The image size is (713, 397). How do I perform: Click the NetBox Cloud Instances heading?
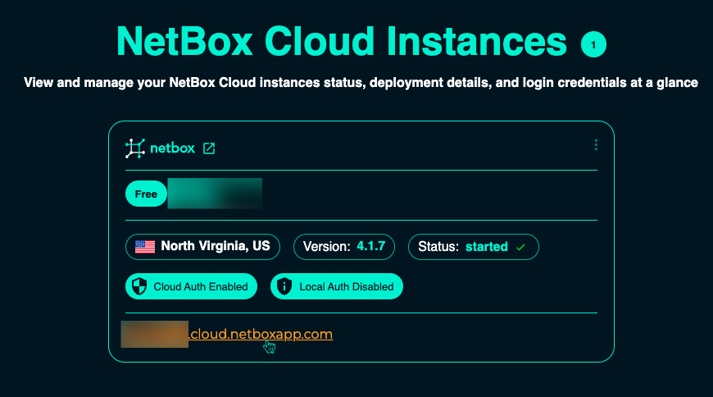pyautogui.click(x=342, y=41)
